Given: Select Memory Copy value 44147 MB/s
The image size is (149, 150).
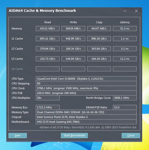Looking at the screenshot, I should click(x=99, y=28).
